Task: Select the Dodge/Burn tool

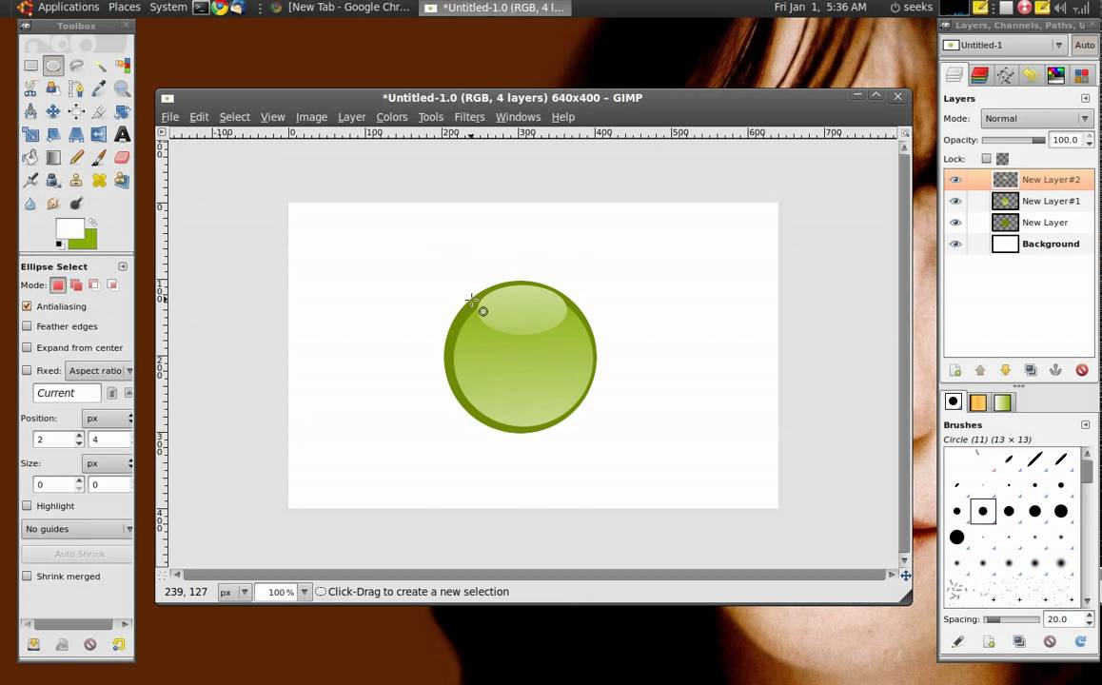Action: (76, 204)
